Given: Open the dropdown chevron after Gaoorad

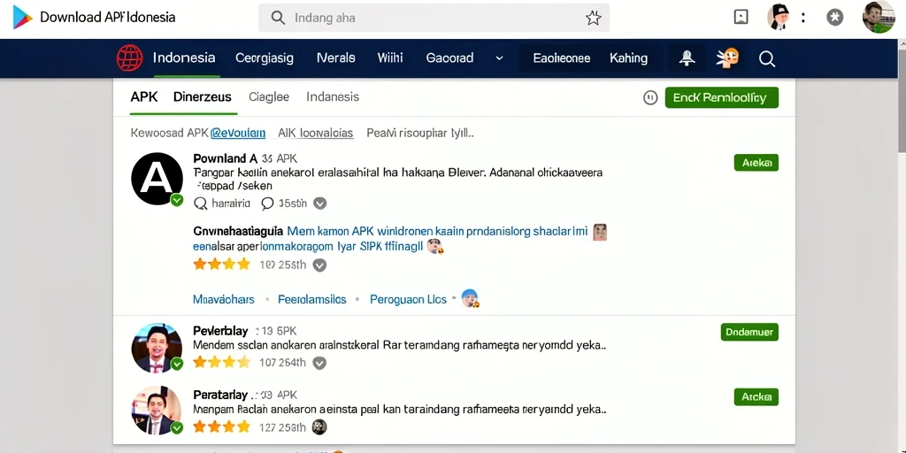Looking at the screenshot, I should click(x=500, y=58).
